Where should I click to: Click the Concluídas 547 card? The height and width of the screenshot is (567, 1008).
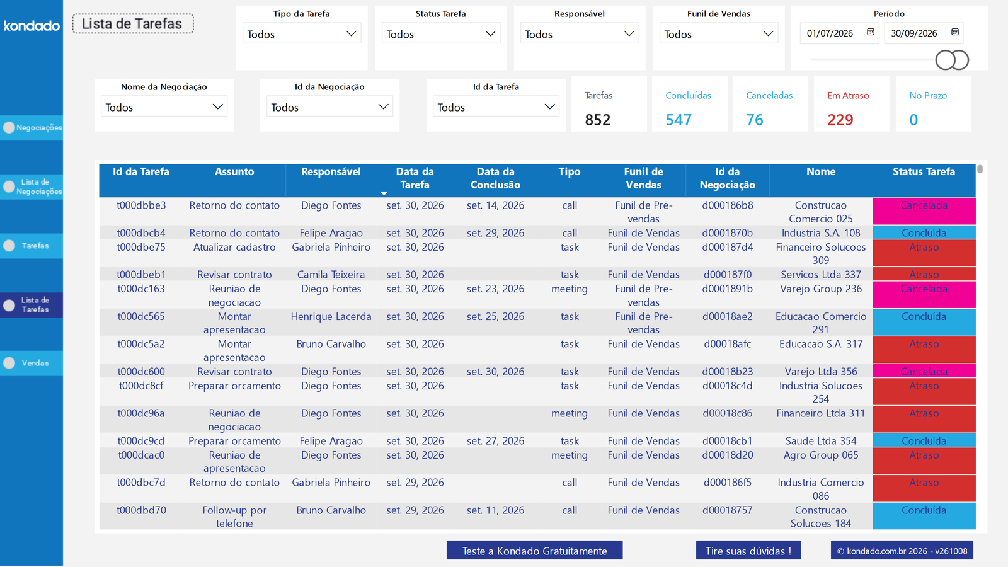pos(689,104)
